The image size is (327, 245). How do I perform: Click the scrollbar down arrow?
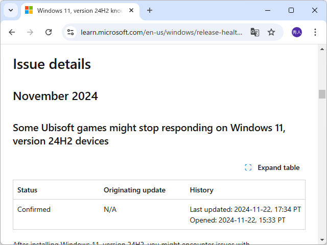pos(322,240)
